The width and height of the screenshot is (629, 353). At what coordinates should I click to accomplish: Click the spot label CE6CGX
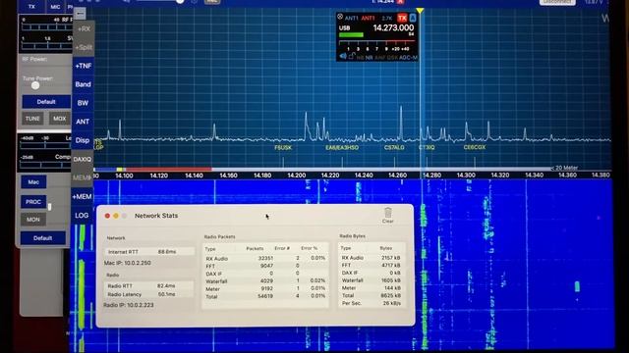coord(475,147)
